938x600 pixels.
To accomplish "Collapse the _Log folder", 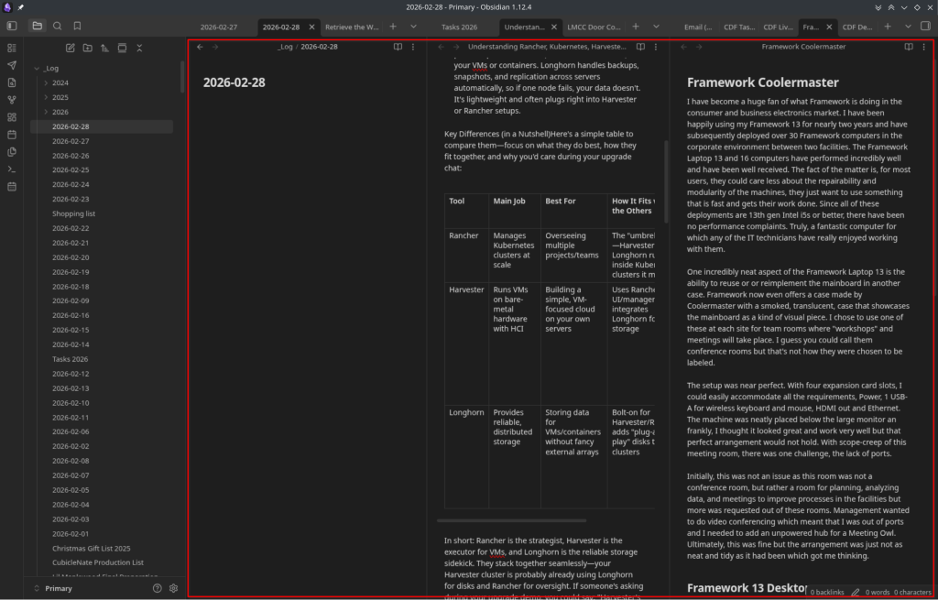I will pyautogui.click(x=37, y=68).
